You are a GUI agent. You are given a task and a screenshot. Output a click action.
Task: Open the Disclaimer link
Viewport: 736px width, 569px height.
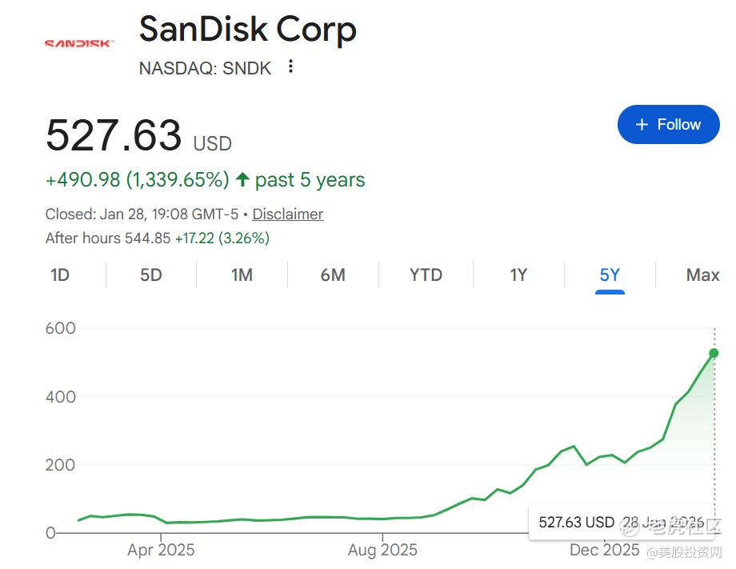click(288, 214)
